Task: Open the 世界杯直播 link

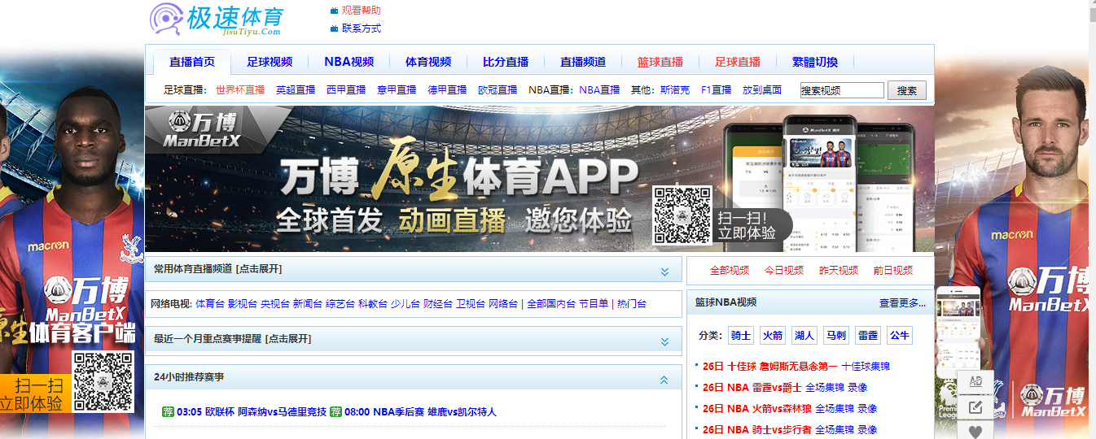Action: pos(240,90)
